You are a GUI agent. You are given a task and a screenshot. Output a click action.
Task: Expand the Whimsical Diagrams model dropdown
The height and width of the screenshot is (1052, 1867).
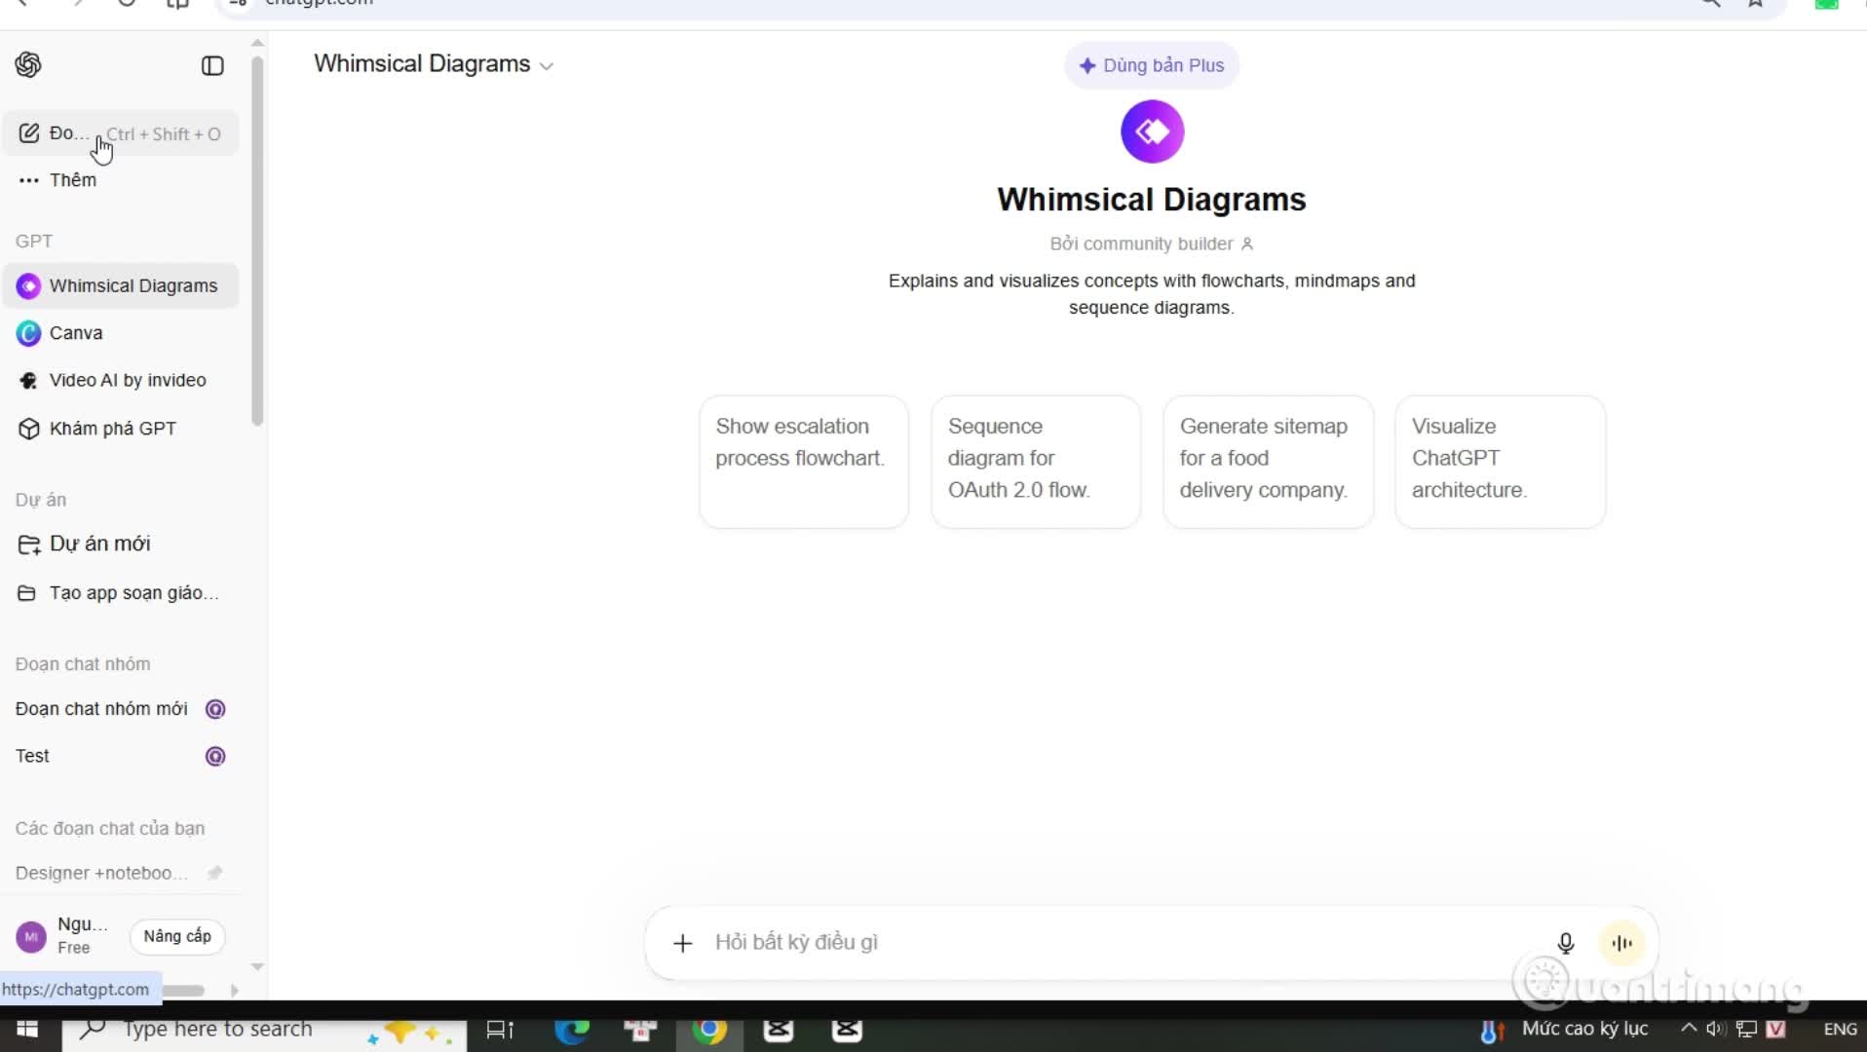434,64
